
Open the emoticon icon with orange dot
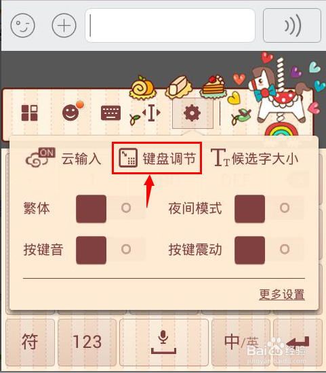click(72, 111)
